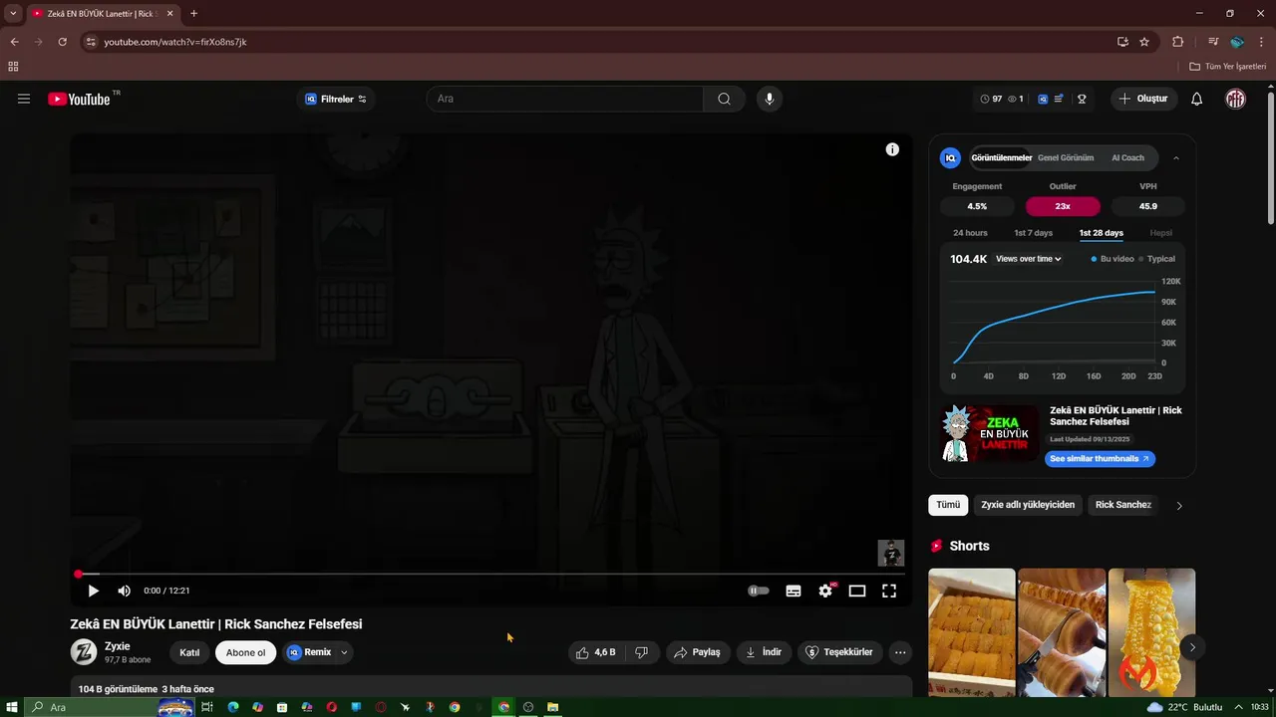The height and width of the screenshot is (717, 1276).
Task: Open Tüm Yer İşaretleri bookmarks folder
Action: point(1227,67)
